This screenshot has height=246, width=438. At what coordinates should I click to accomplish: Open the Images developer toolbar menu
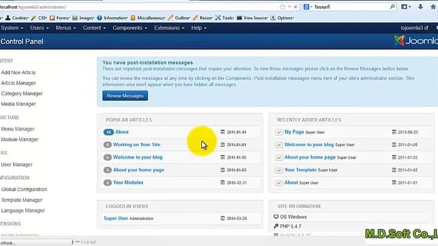83,18
